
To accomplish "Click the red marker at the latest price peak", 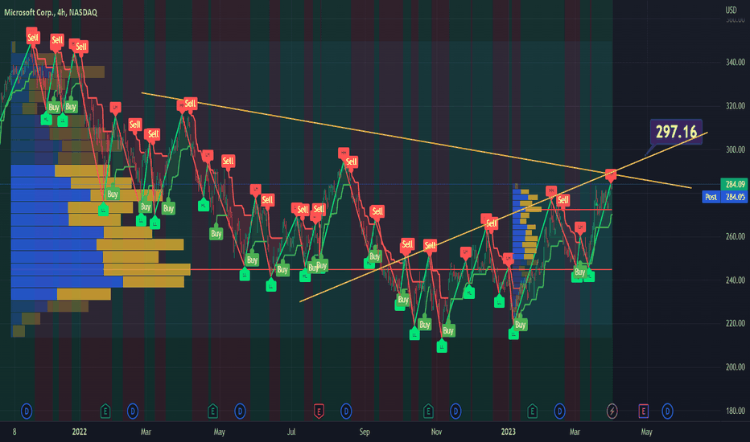I will click(612, 175).
